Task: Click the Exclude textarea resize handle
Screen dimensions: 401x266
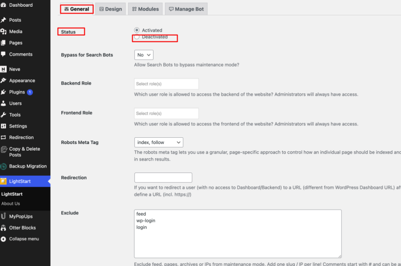Action: [340, 256]
